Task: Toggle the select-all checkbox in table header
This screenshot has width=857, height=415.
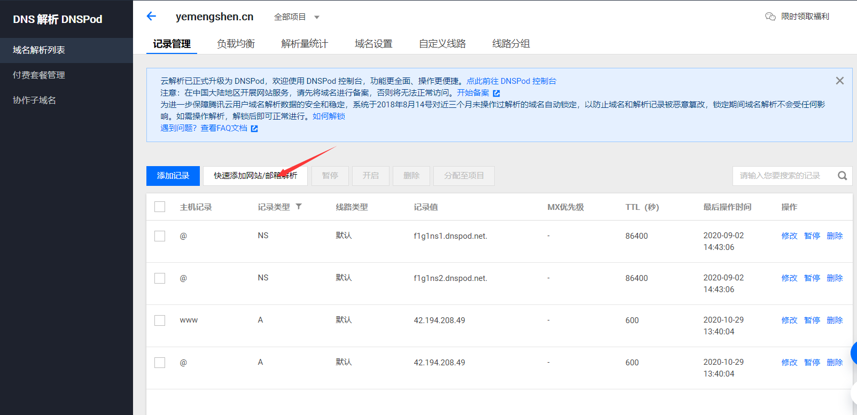Action: tap(160, 207)
